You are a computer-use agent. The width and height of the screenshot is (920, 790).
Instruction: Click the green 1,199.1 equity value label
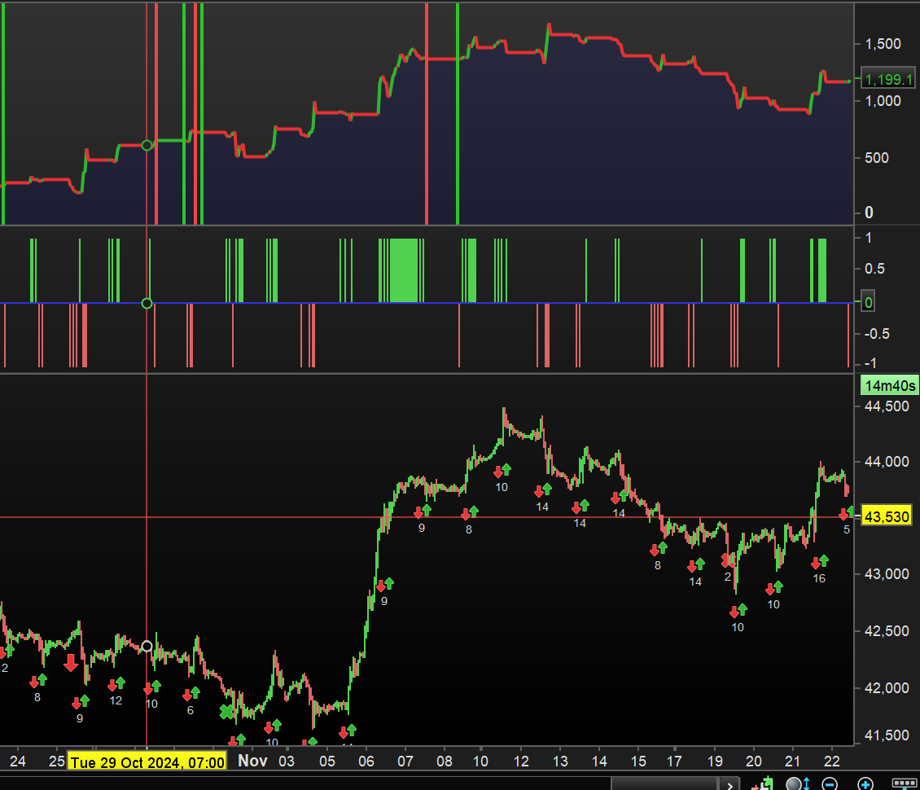(889, 79)
